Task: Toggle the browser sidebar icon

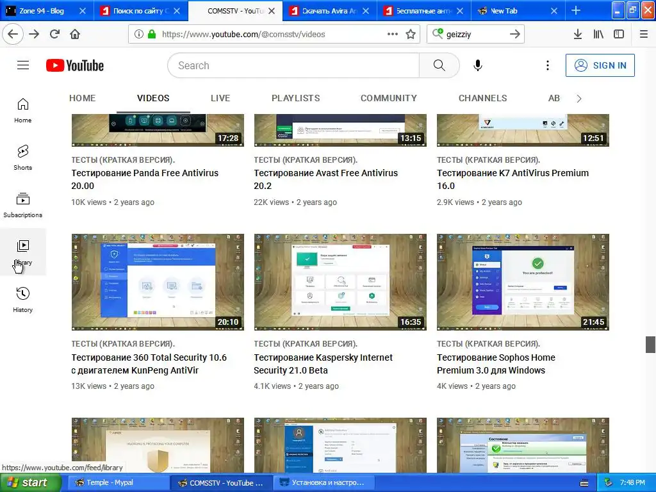Action: [619, 35]
